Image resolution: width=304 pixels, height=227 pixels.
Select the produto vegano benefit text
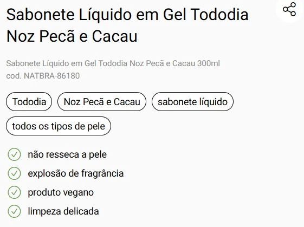click(x=61, y=192)
